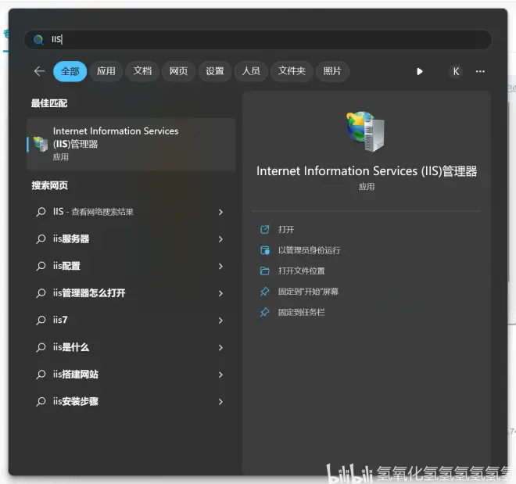Viewport: 516px width, 484px height.
Task: Choose 以管理员身份运行
Action: [309, 250]
